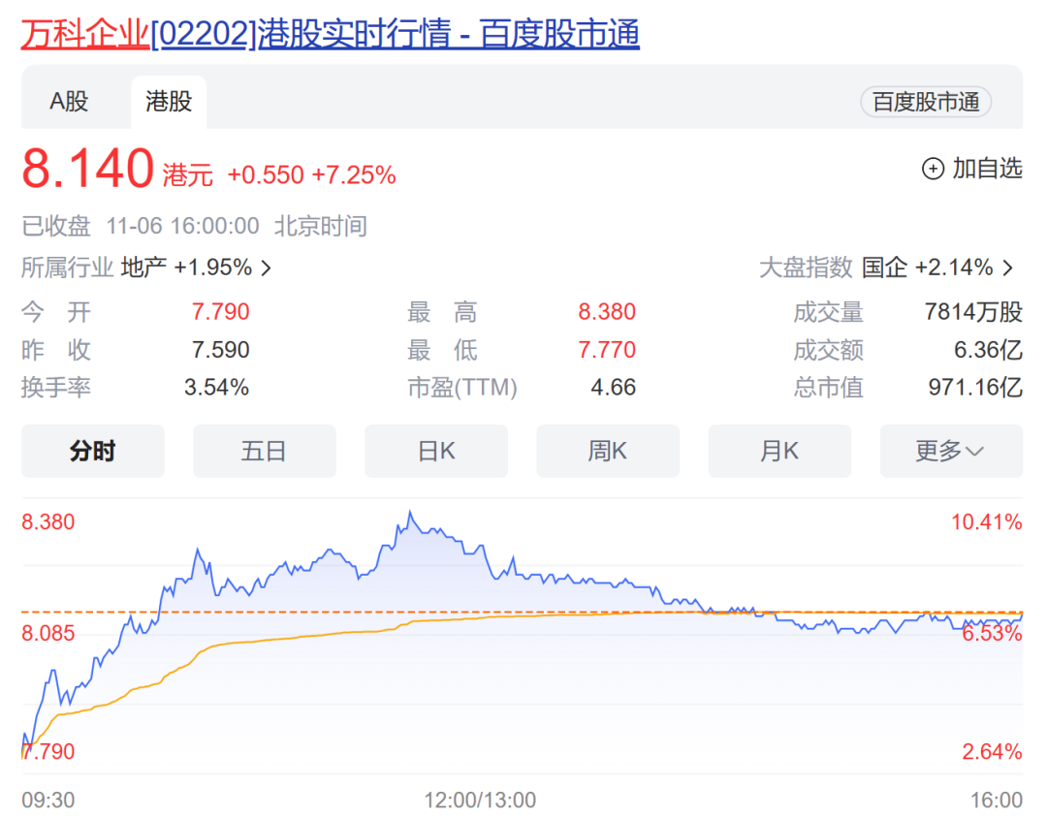
Task: Switch chart to 周K view
Action: pos(608,452)
